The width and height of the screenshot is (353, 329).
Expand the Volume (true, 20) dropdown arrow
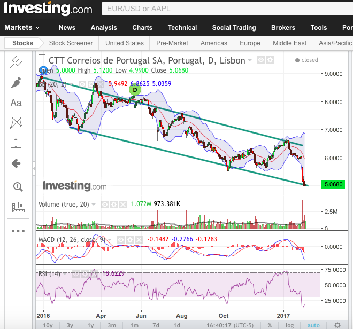(94, 205)
